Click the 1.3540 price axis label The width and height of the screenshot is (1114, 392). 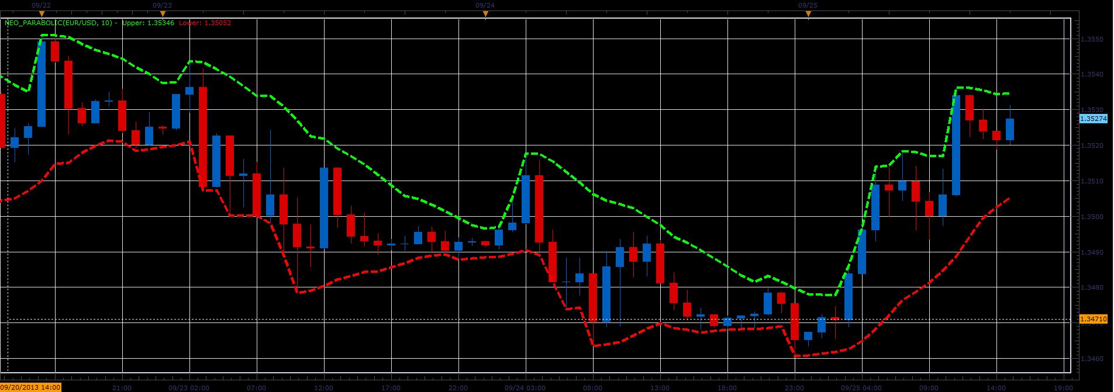[x=1092, y=75]
